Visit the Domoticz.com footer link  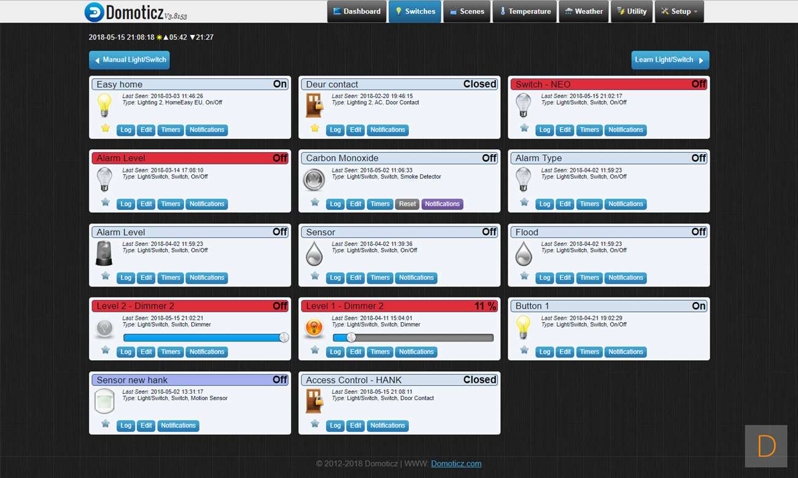click(456, 464)
